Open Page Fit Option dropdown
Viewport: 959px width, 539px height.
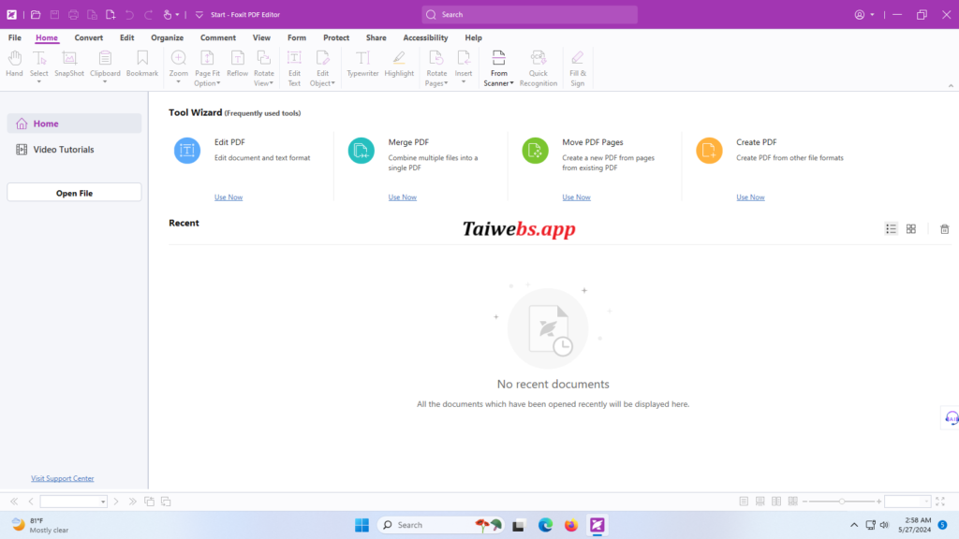point(218,83)
